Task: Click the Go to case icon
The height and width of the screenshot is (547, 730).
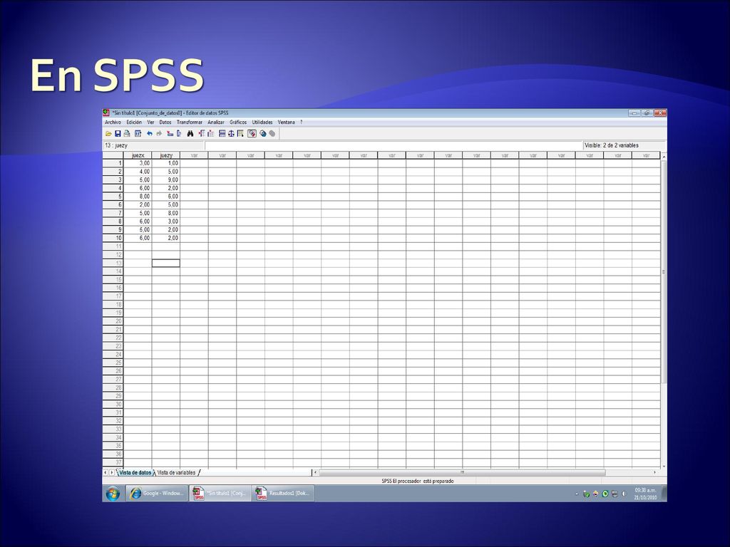Action: coord(170,133)
